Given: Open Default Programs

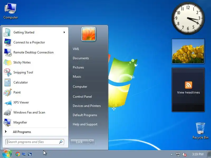Looking at the screenshot, I should tap(85, 115).
